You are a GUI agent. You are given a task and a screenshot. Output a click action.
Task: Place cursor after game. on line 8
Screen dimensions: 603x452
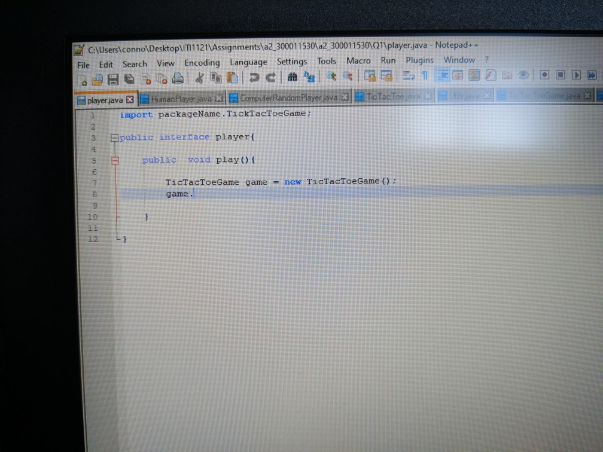click(x=194, y=194)
